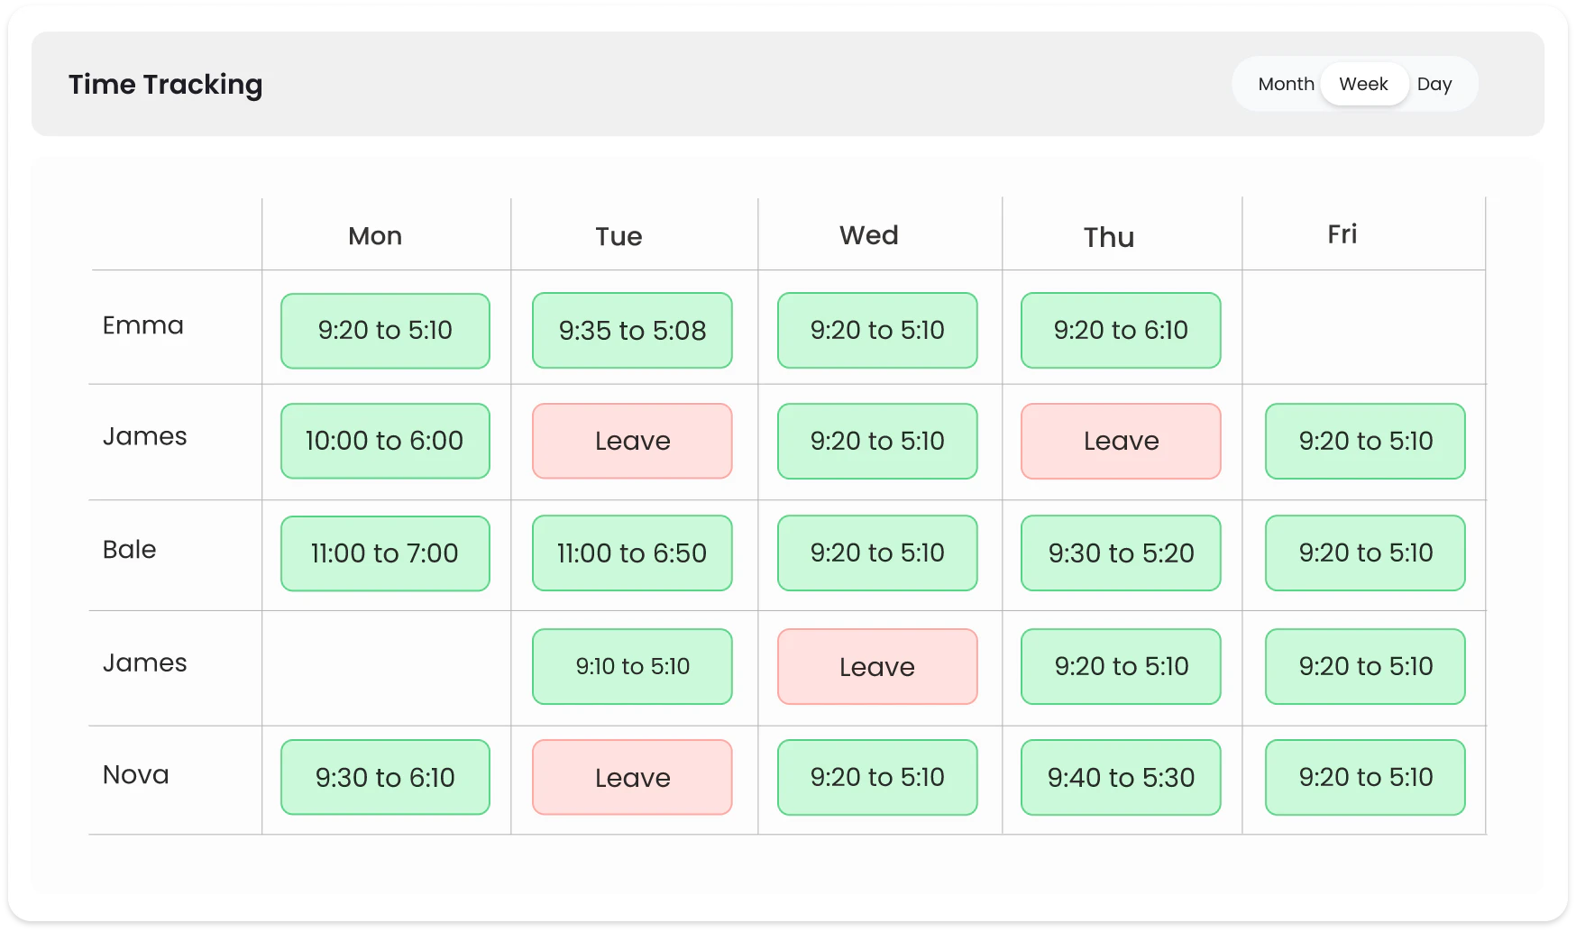Select the Thu column header
1576x932 pixels.
(x=1109, y=237)
